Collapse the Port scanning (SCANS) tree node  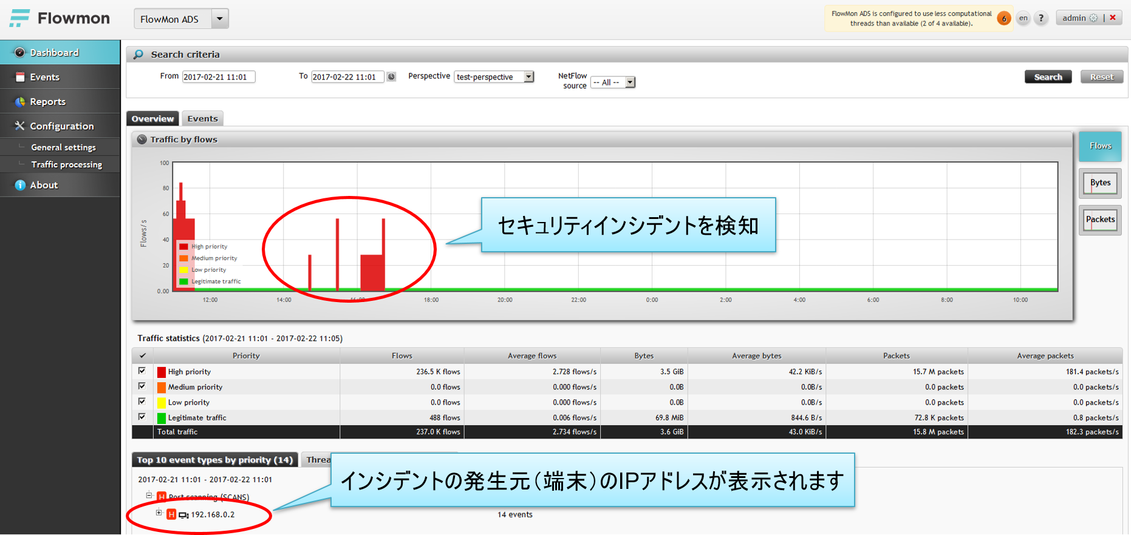pos(149,496)
